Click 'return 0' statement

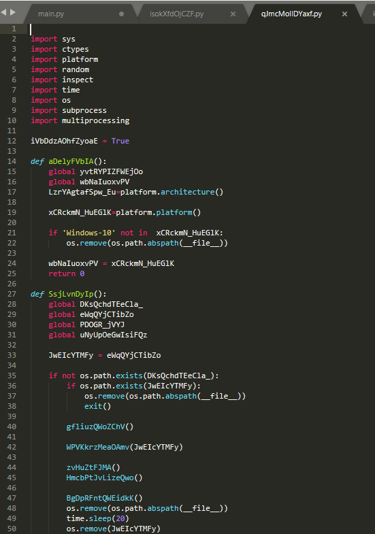tap(67, 274)
